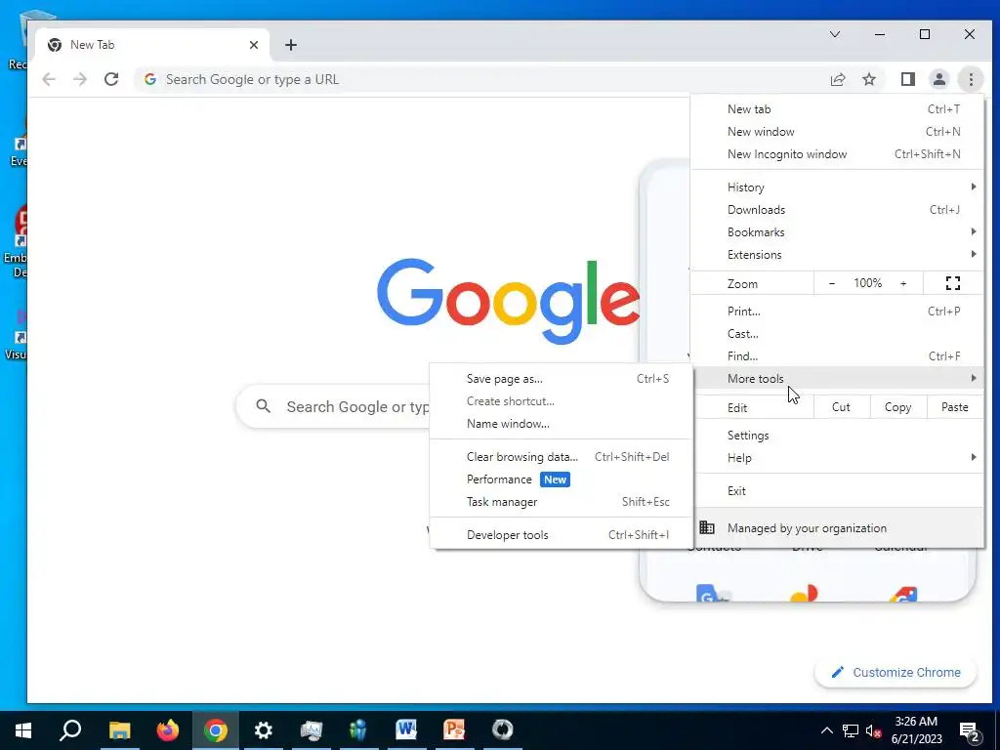Expand the More tools submenu
This screenshot has width=1000, height=750.
(837, 378)
